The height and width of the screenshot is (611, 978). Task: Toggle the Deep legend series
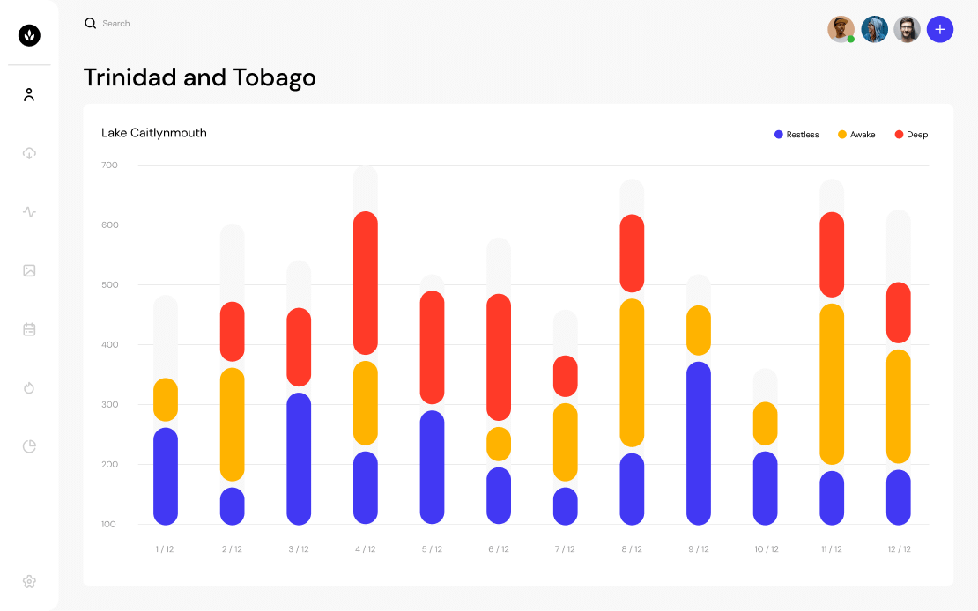pyautogui.click(x=911, y=135)
